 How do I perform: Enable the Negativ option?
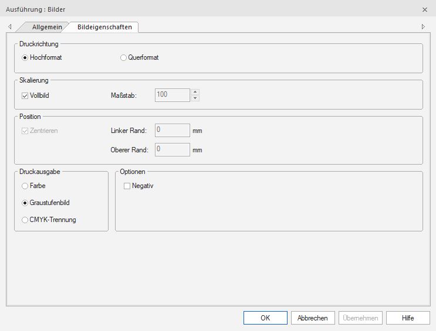[127, 186]
